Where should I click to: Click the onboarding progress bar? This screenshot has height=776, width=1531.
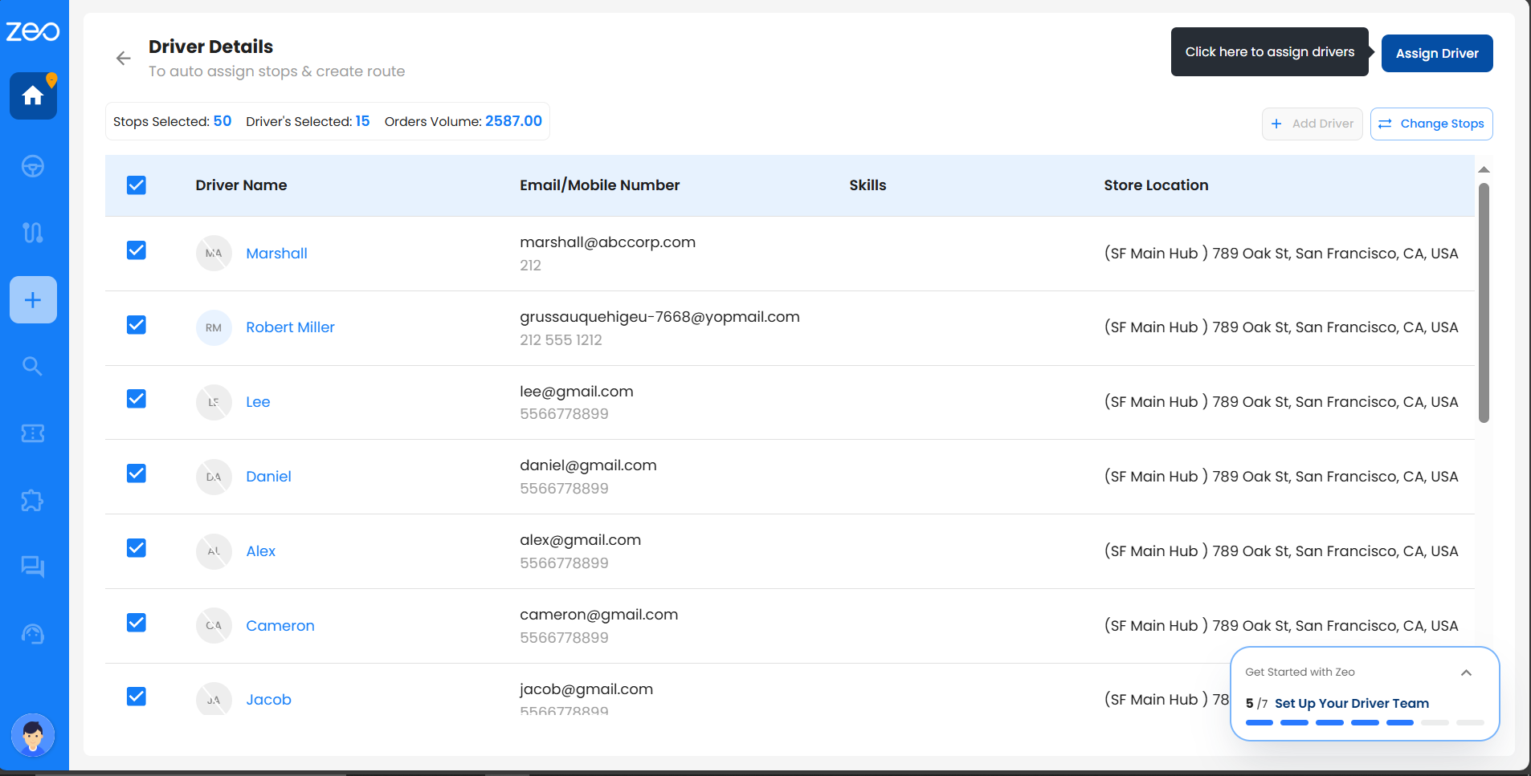coord(1364,722)
